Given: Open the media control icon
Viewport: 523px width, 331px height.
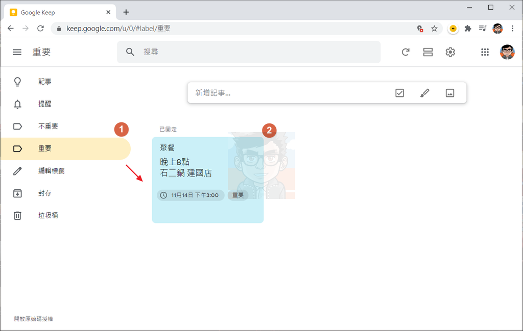Looking at the screenshot, I should click(482, 28).
